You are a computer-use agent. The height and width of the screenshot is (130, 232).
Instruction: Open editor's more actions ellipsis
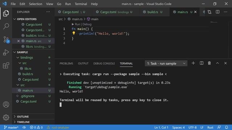(x=225, y=12)
